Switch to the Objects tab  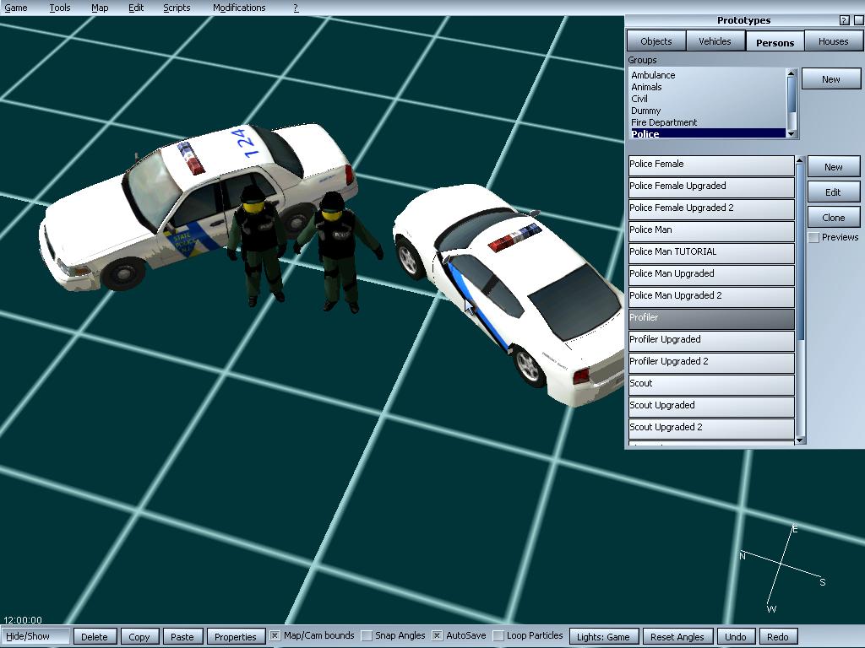[656, 41]
